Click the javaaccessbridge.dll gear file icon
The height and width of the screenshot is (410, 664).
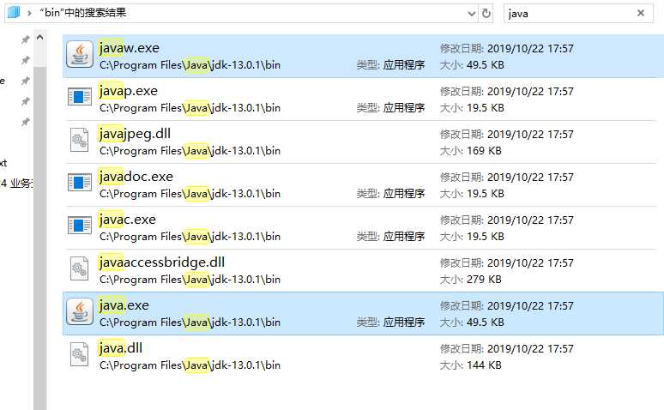(79, 268)
